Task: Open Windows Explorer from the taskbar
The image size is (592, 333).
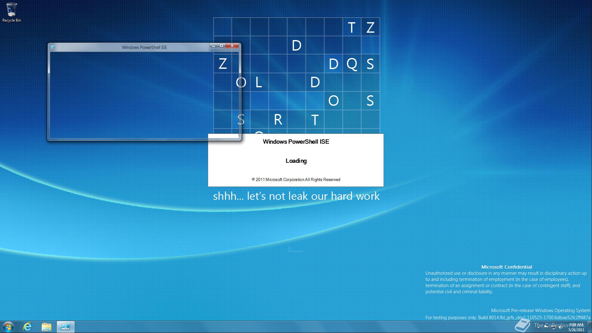Action: [x=47, y=327]
